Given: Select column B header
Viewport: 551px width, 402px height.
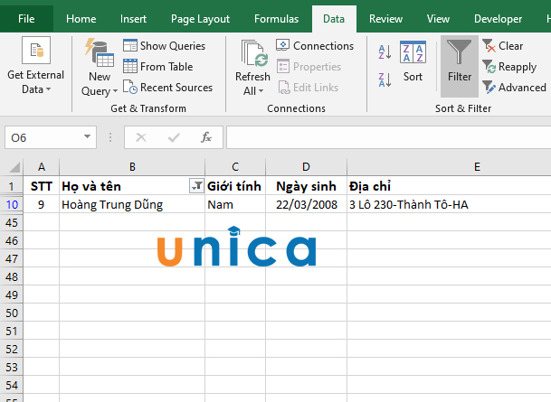Looking at the screenshot, I should [132, 166].
